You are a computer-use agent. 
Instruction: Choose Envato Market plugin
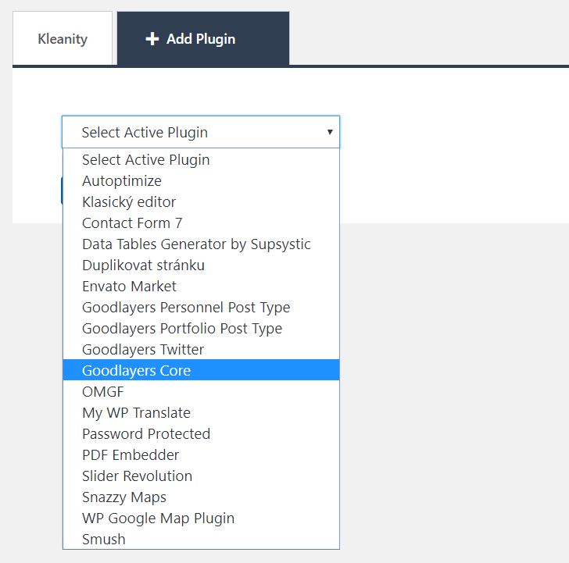point(201,286)
